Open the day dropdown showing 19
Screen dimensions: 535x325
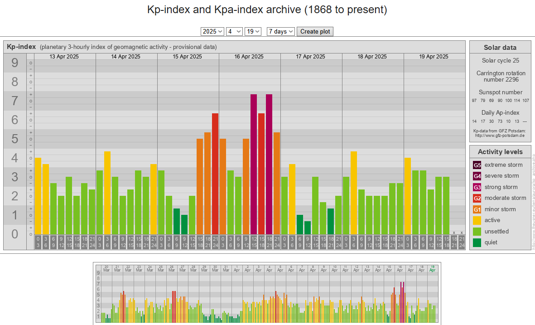253,31
